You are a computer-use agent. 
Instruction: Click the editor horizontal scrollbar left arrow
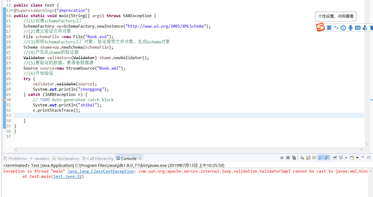[16, 149]
